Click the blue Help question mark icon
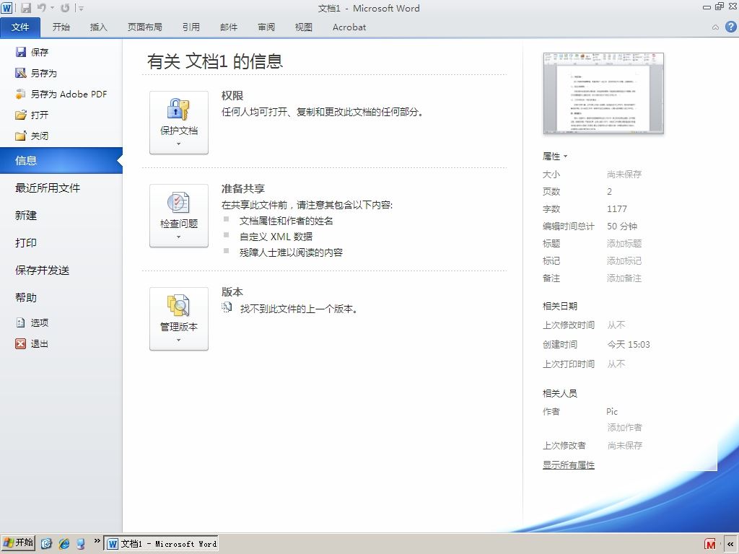The image size is (739, 554). point(730,27)
